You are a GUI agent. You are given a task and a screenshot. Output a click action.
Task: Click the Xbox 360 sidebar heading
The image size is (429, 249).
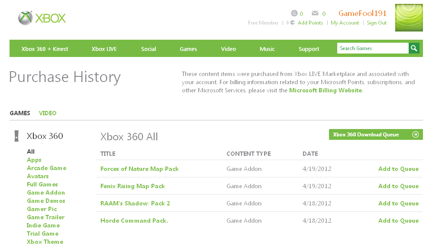[45, 136]
